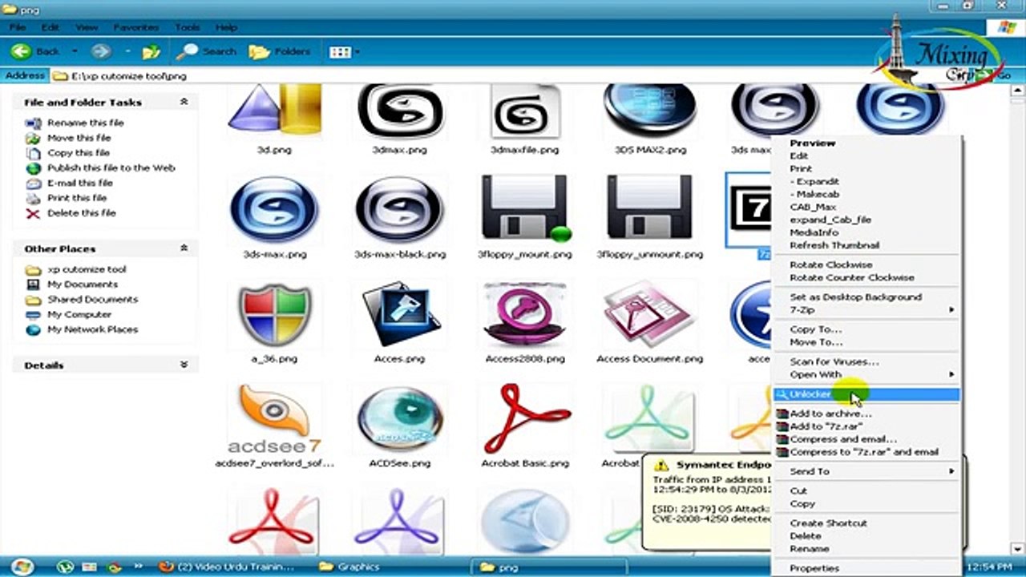Click E-mail this file link
1026x577 pixels.
click(x=79, y=183)
